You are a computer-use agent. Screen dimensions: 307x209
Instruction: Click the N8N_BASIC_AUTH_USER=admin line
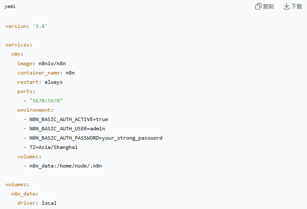pyautogui.click(x=67, y=129)
